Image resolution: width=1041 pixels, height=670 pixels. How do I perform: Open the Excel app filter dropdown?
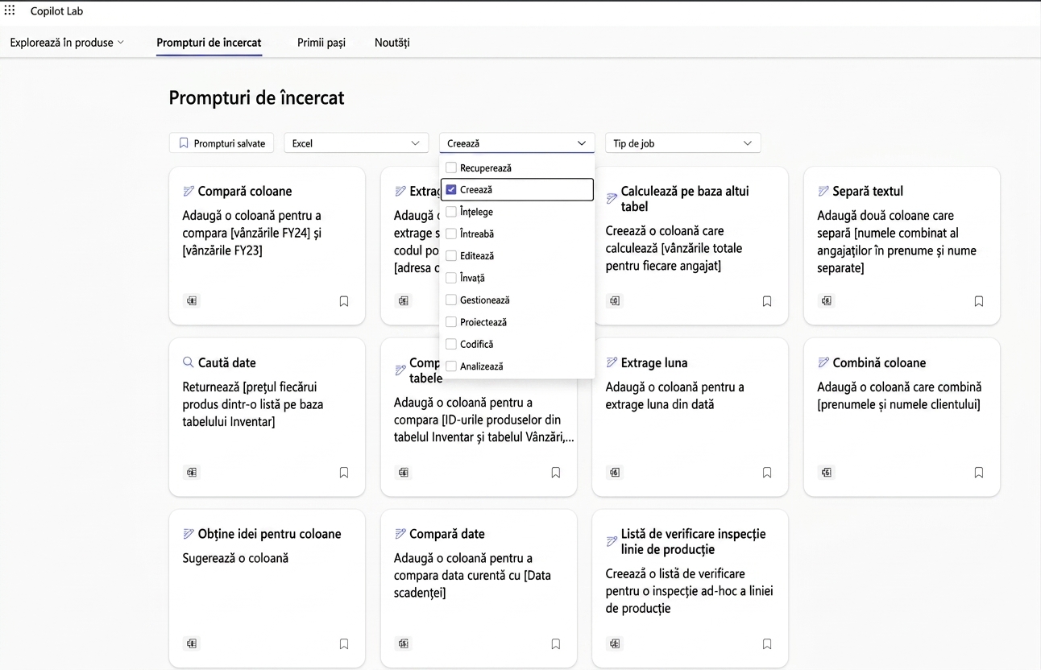(356, 143)
